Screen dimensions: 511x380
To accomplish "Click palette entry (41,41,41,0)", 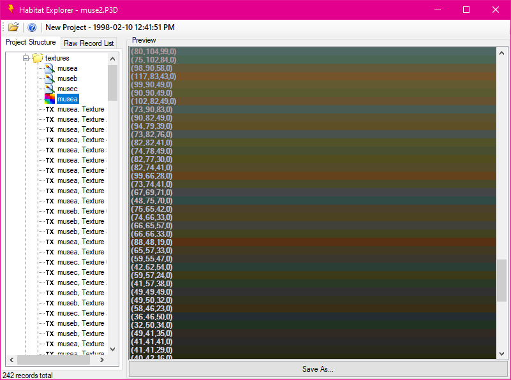I will (x=313, y=342).
